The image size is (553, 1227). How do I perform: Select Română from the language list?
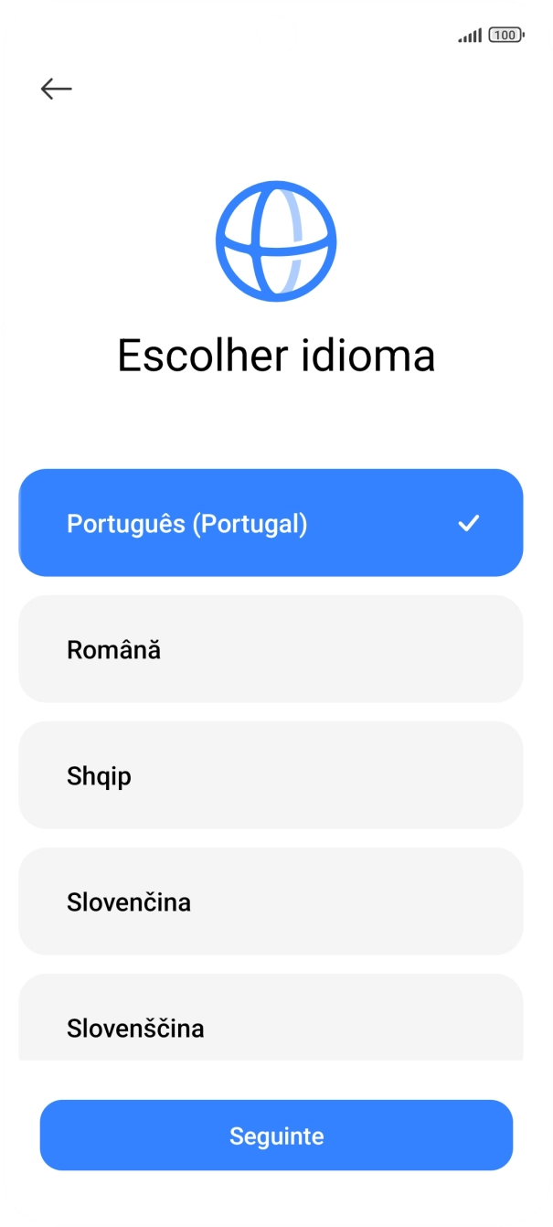(271, 649)
